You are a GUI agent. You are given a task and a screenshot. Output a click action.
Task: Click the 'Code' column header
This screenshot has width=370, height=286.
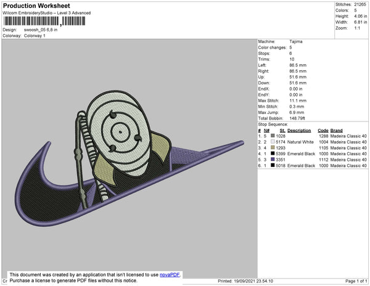tap(323, 131)
